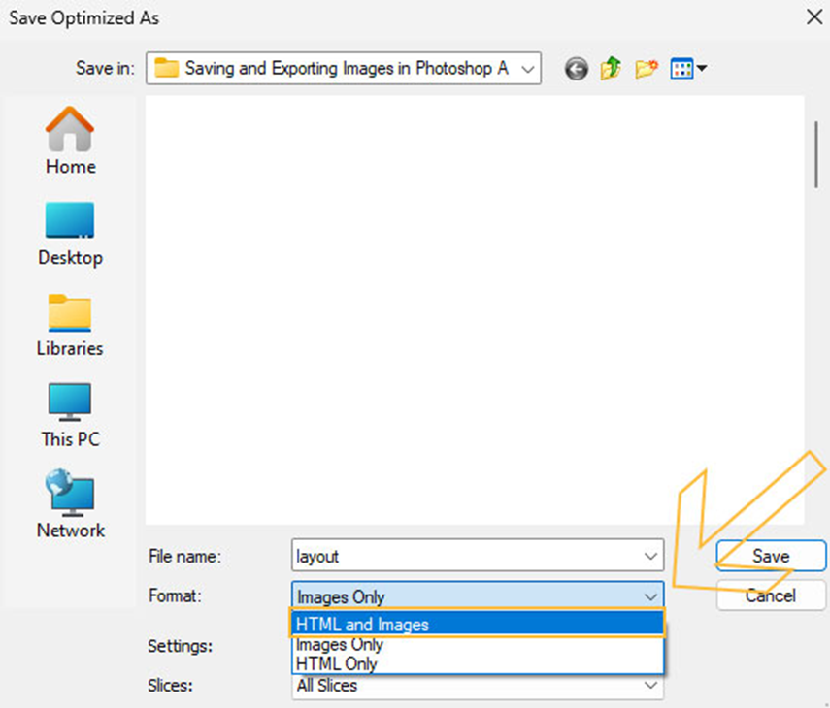Expand the Slices dropdown
Screen dimensions: 830x708
650,686
